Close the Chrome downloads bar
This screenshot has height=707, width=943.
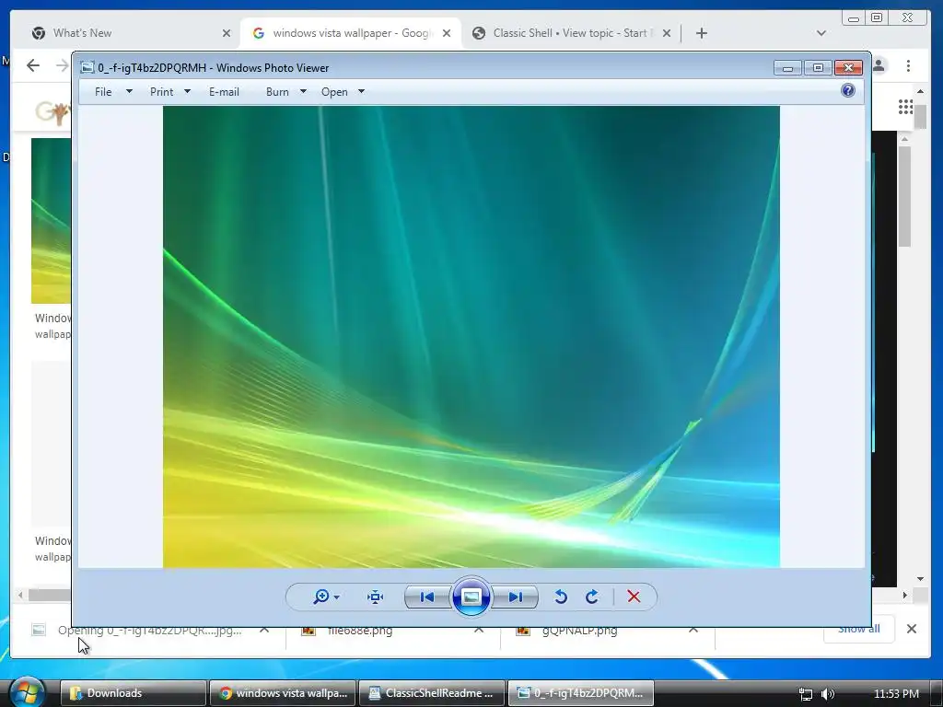912,629
